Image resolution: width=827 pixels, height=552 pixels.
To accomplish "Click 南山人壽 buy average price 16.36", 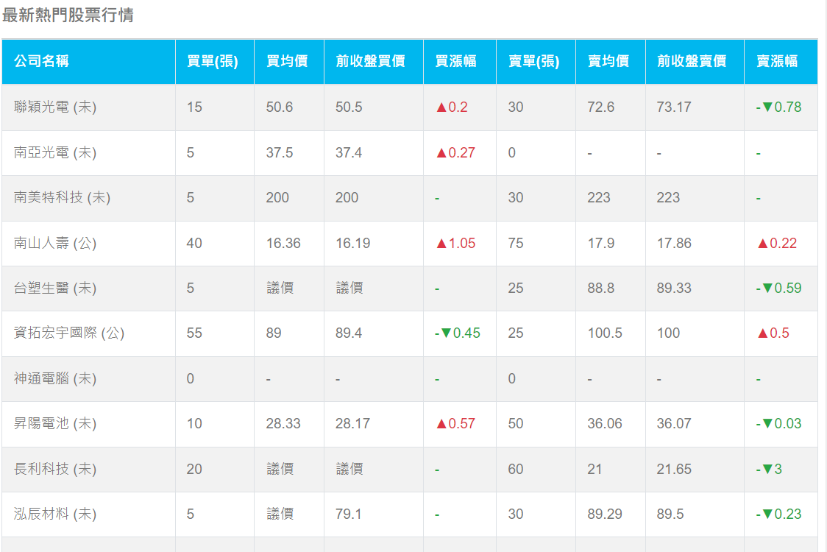I will click(x=283, y=244).
